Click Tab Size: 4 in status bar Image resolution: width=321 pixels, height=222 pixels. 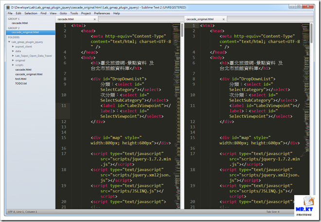273,212
